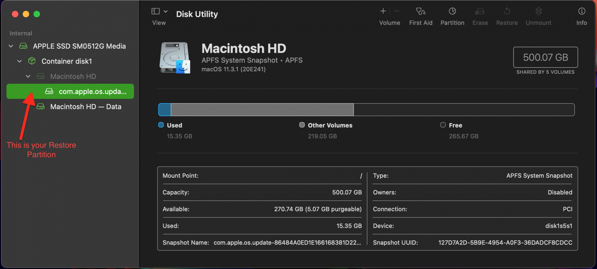Click the blue Used segment of storage bar
This screenshot has width=597, height=269.
click(x=164, y=110)
